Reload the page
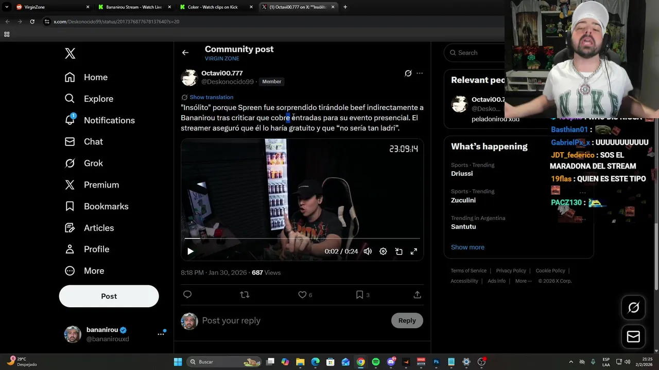 (x=32, y=22)
